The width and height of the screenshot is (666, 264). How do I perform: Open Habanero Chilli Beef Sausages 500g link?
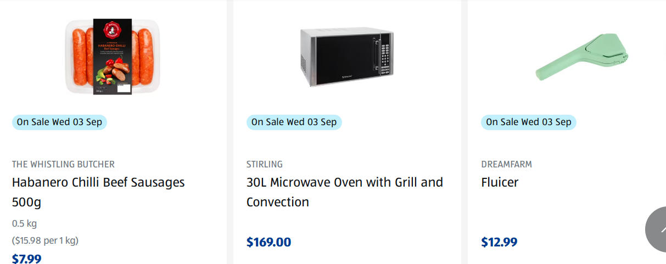point(98,192)
